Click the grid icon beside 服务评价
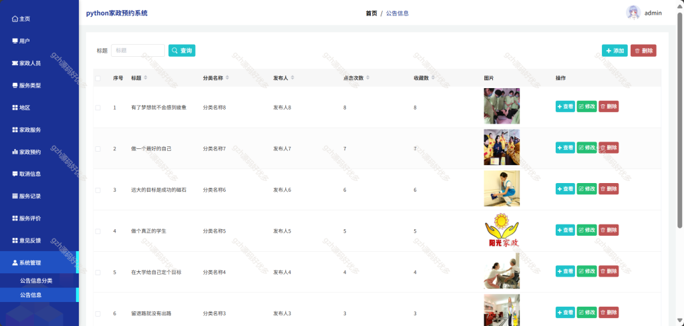This screenshot has height=326, width=684. pyautogui.click(x=15, y=218)
